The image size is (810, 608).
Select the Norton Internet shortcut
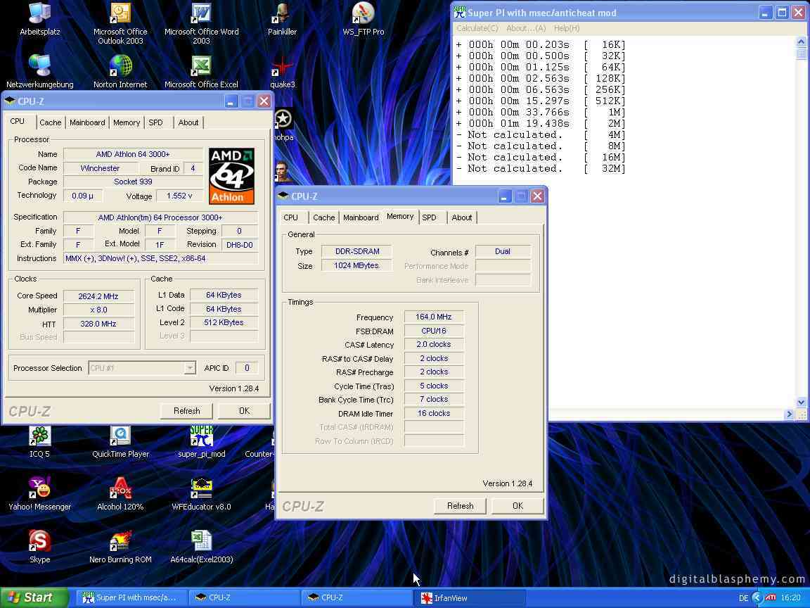pos(120,71)
